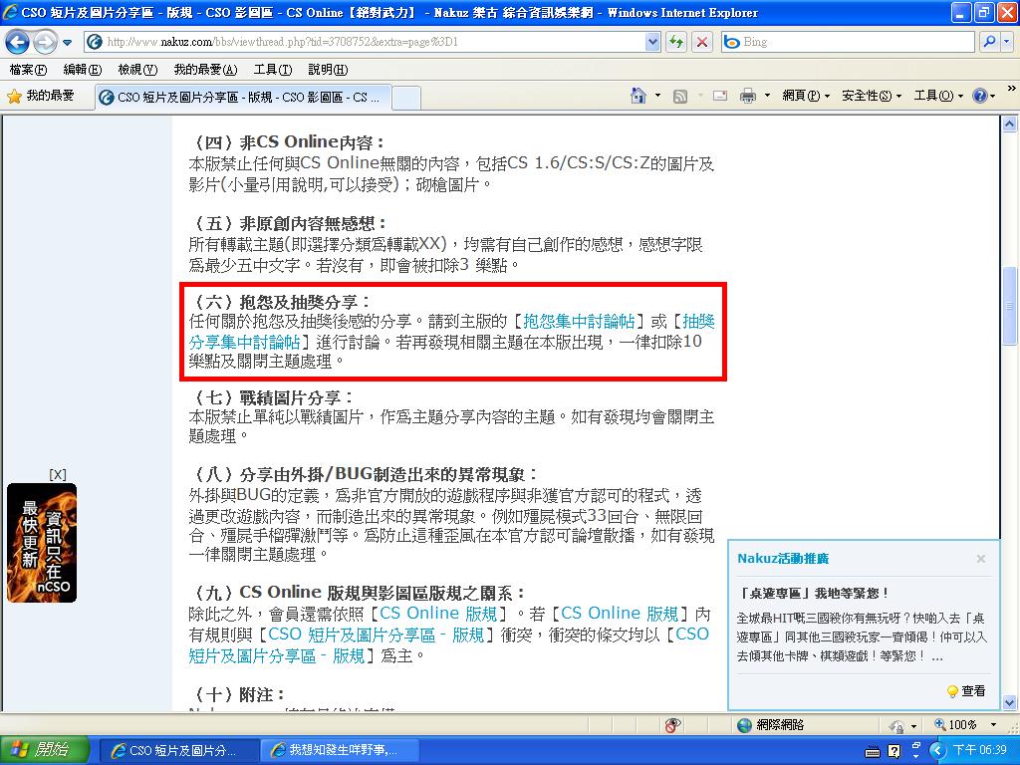1020x765 pixels.
Task: Click the help question mark tray icon
Action: [x=894, y=752]
